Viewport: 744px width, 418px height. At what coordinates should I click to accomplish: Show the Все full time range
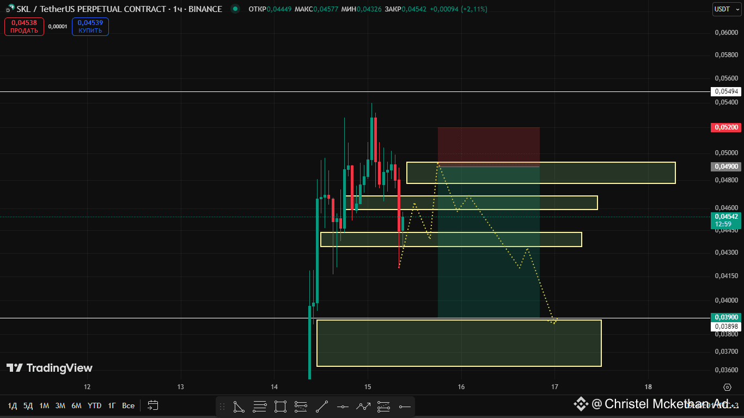[128, 405]
